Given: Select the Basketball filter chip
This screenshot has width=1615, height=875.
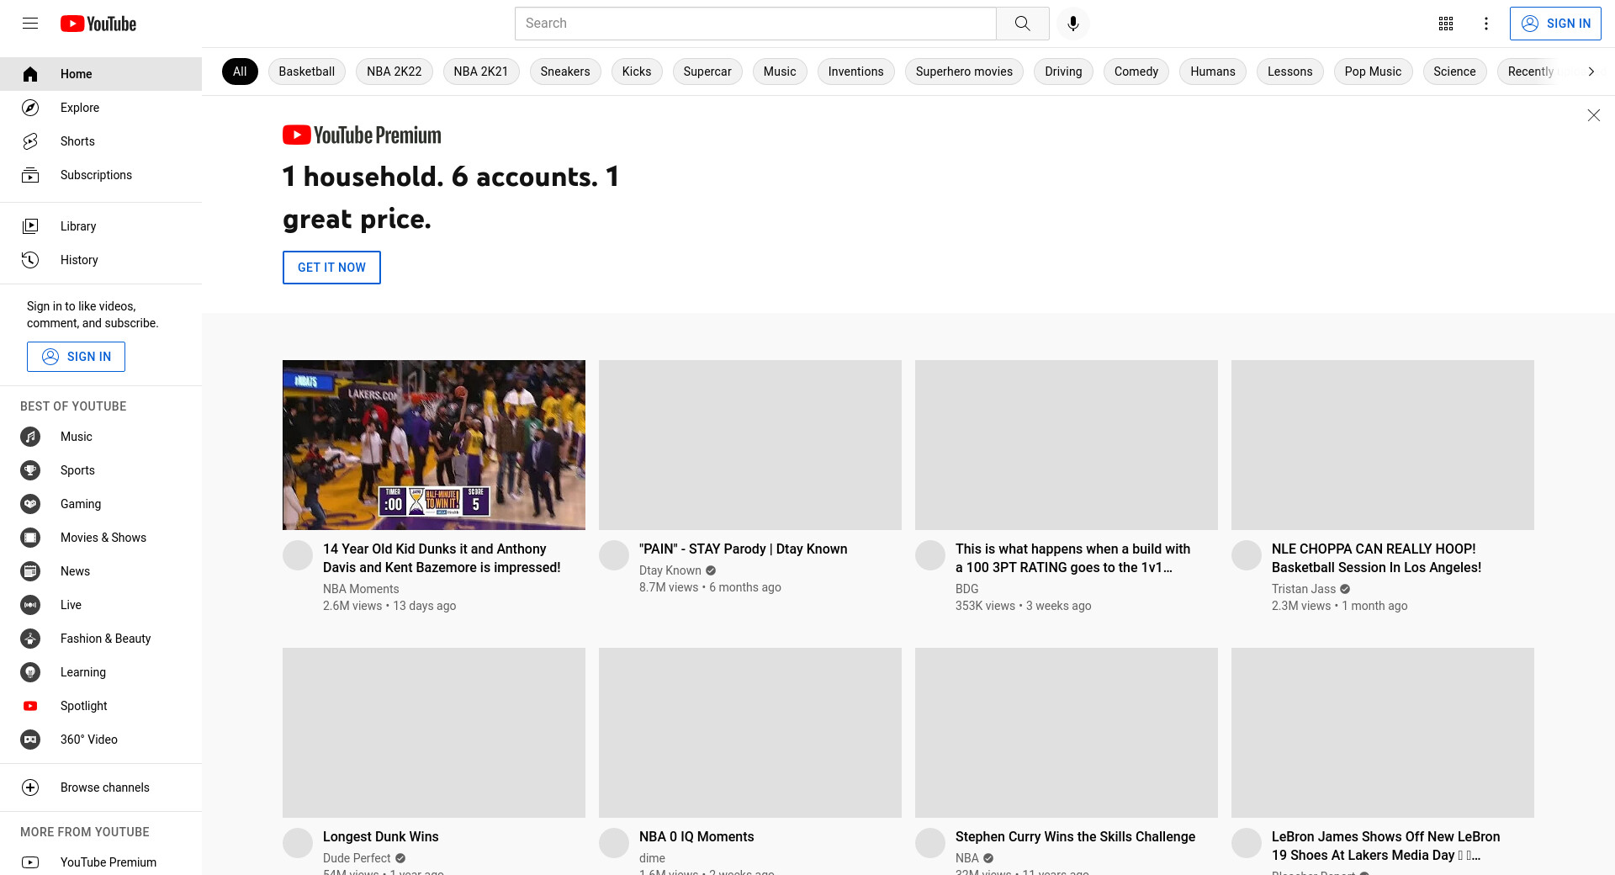Looking at the screenshot, I should click(x=307, y=72).
